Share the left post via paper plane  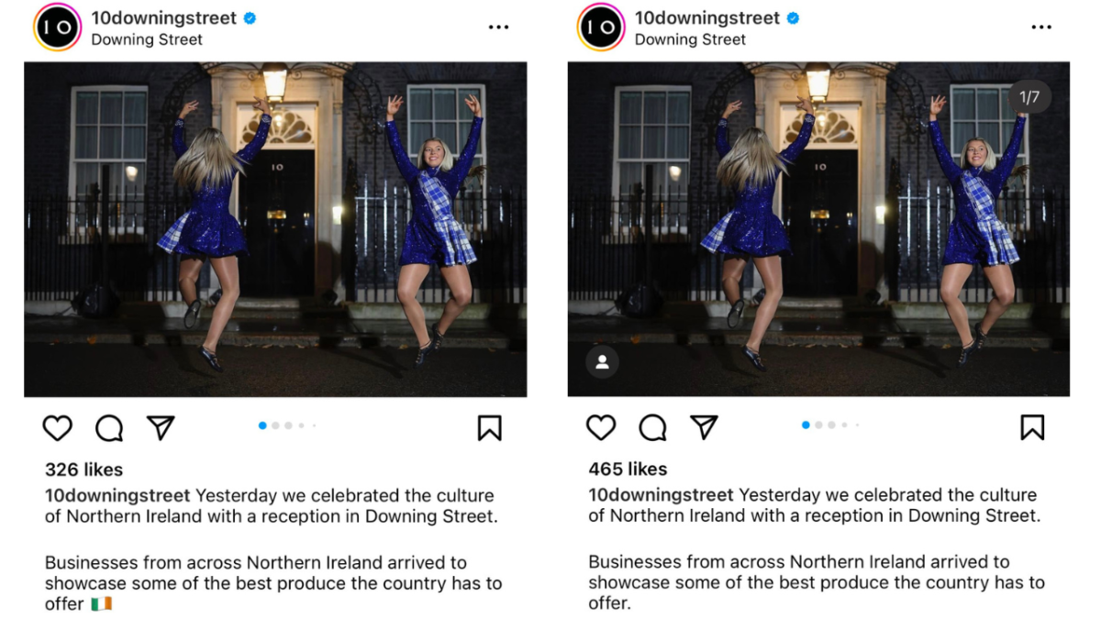(161, 428)
